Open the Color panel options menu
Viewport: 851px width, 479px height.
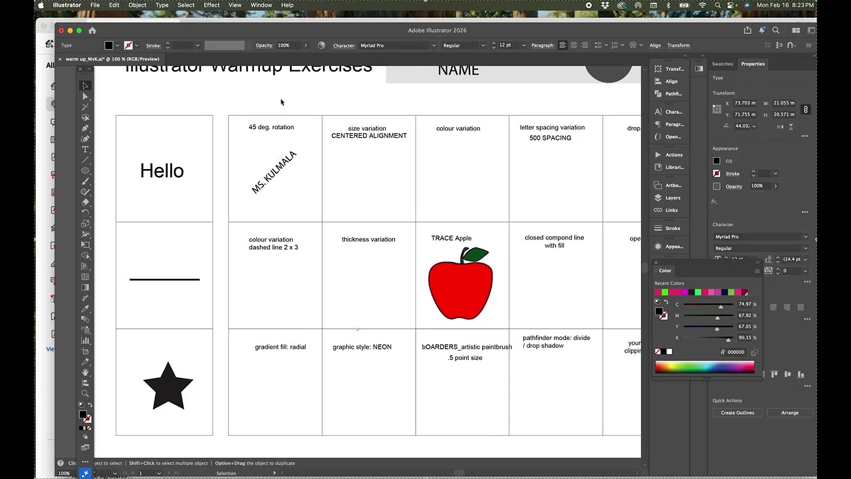[757, 271]
